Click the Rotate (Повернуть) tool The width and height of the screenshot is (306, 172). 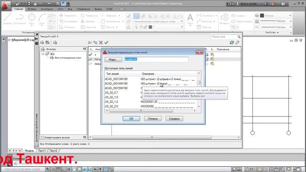click(x=89, y=16)
